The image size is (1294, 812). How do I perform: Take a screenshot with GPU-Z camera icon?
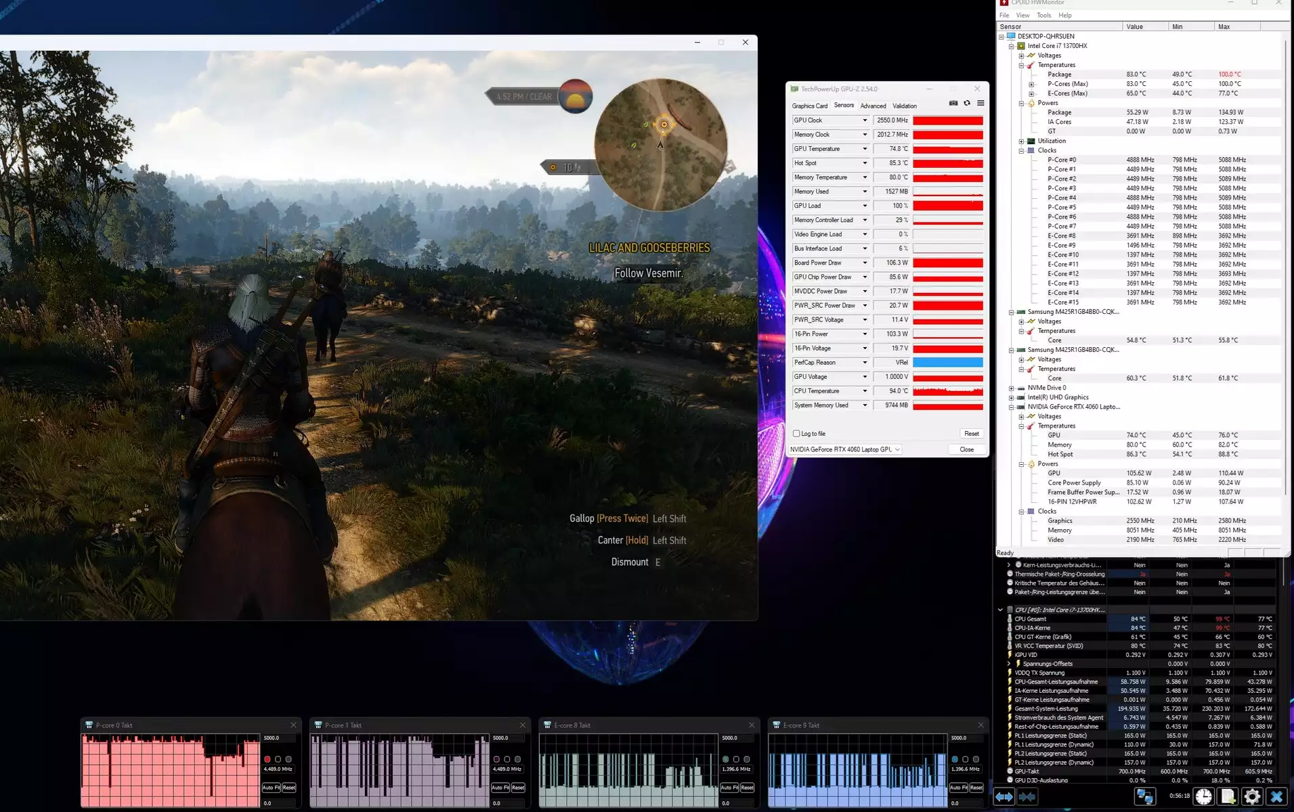[953, 104]
